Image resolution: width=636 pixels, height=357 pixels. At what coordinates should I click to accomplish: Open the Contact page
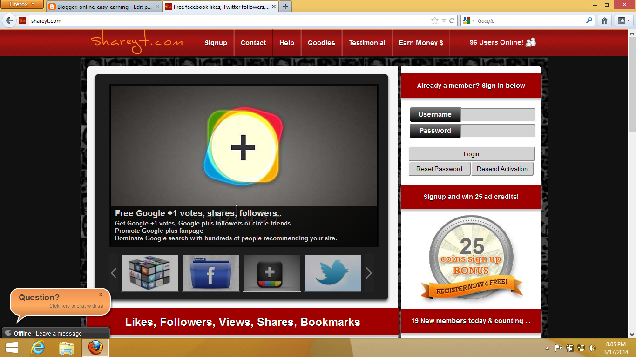[253, 43]
